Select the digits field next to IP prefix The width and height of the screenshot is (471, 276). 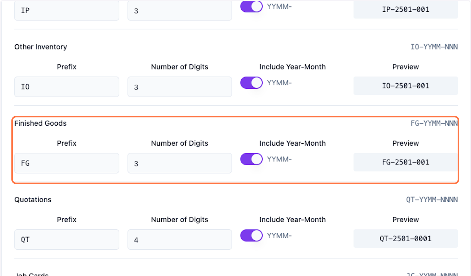(179, 11)
